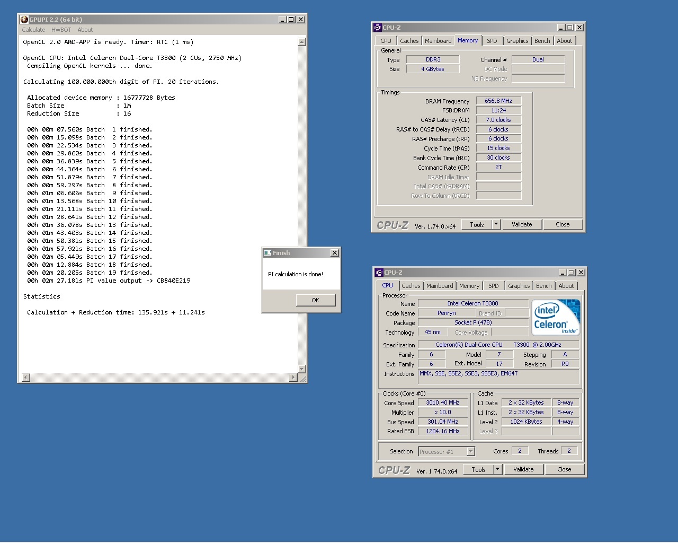Viewport: 678px width, 543px height.
Task: Click the memory Type field DDR3
Action: tap(433, 59)
